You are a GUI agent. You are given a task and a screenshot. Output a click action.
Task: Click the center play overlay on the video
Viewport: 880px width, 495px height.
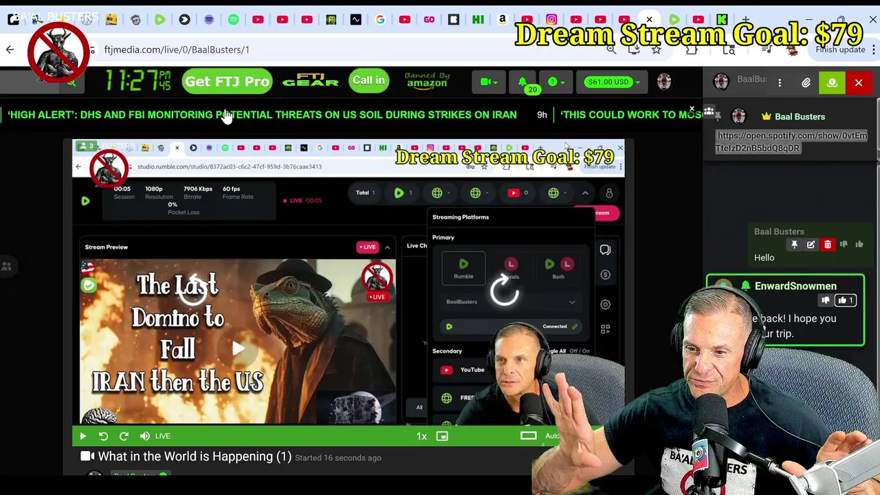tap(238, 349)
